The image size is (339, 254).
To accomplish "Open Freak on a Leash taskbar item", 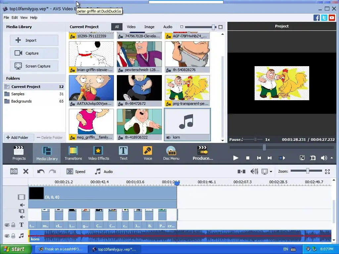I will pos(61,249).
